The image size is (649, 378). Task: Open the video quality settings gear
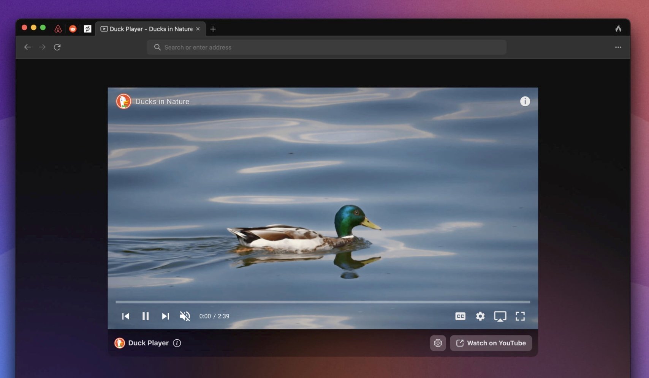tap(480, 316)
